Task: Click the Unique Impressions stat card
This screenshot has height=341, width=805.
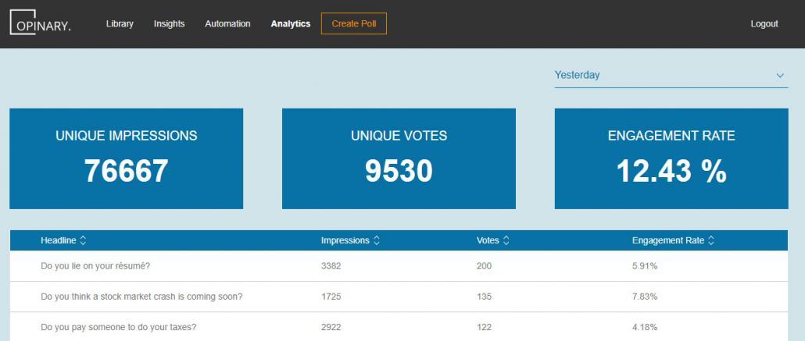Action: (127, 158)
